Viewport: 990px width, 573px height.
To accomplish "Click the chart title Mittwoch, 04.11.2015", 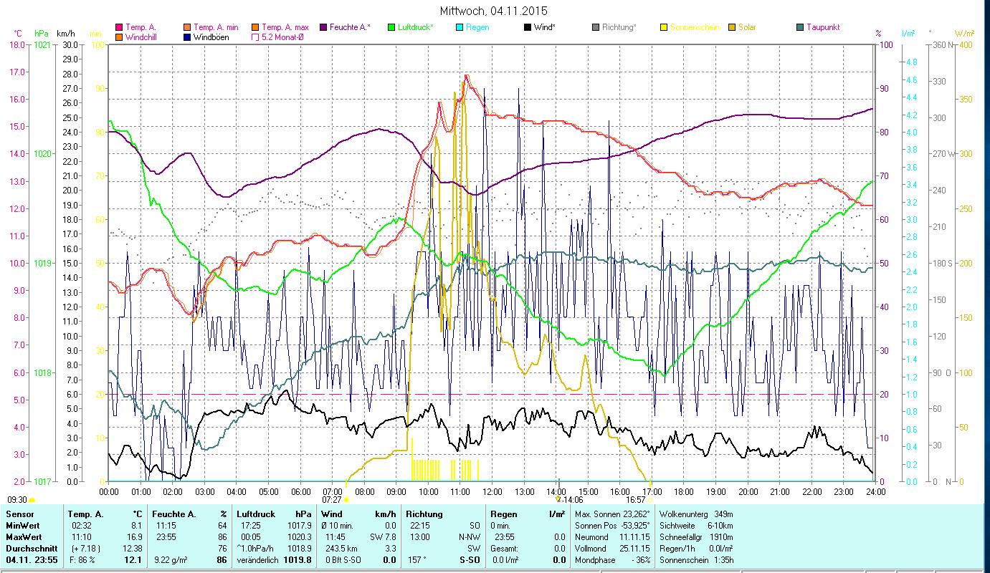I will (x=494, y=11).
